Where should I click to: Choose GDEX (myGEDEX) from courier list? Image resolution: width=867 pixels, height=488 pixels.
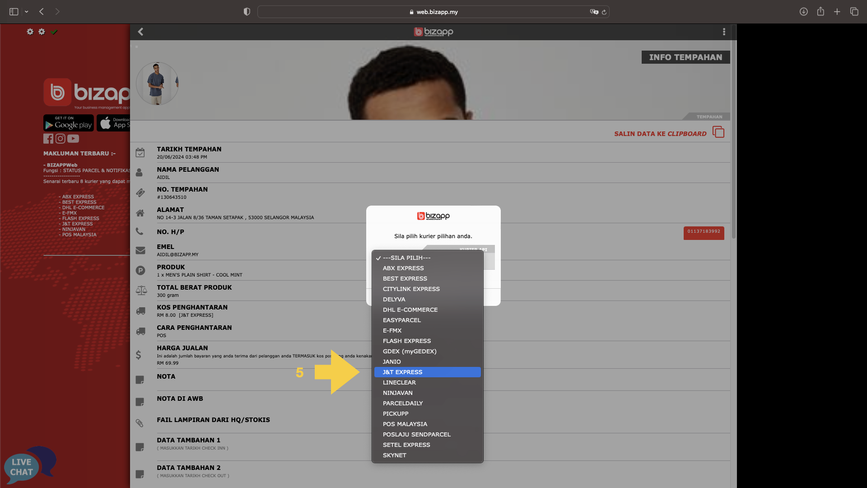click(x=428, y=351)
